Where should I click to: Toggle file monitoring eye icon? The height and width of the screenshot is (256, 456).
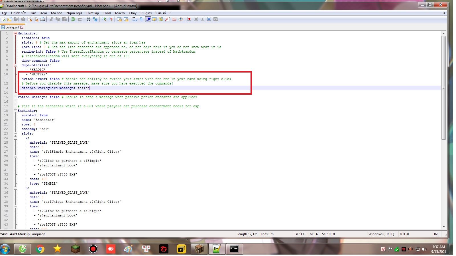(181, 19)
